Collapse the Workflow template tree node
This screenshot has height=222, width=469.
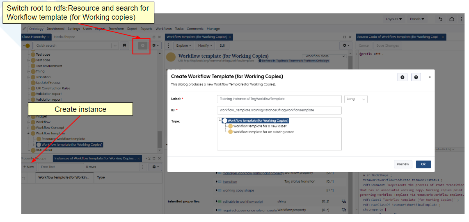(x=28, y=134)
